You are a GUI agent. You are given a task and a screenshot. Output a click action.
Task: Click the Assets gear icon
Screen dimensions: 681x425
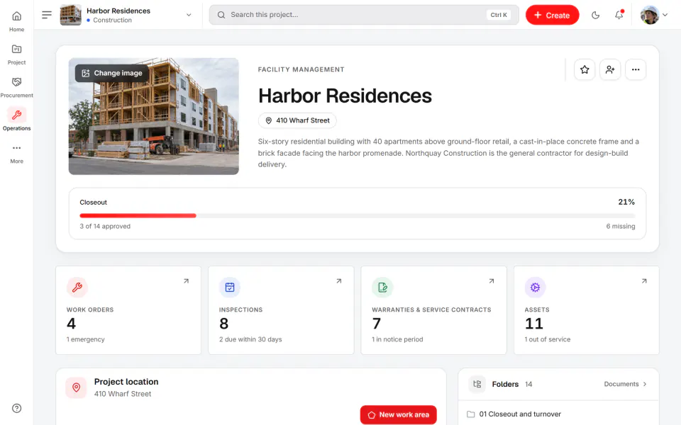535,287
